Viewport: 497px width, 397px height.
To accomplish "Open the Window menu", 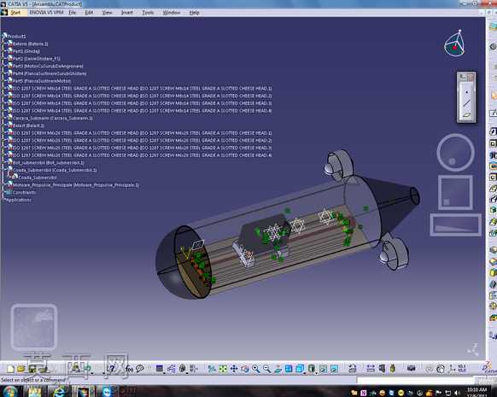I will tap(172, 13).
